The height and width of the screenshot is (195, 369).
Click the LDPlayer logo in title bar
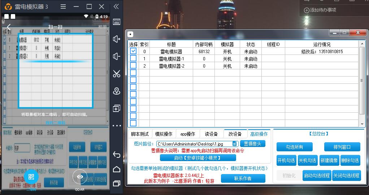(x=8, y=6)
